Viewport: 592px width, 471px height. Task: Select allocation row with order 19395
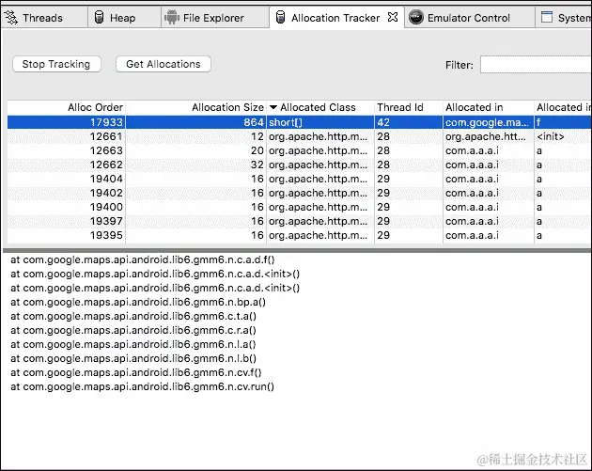click(300, 235)
